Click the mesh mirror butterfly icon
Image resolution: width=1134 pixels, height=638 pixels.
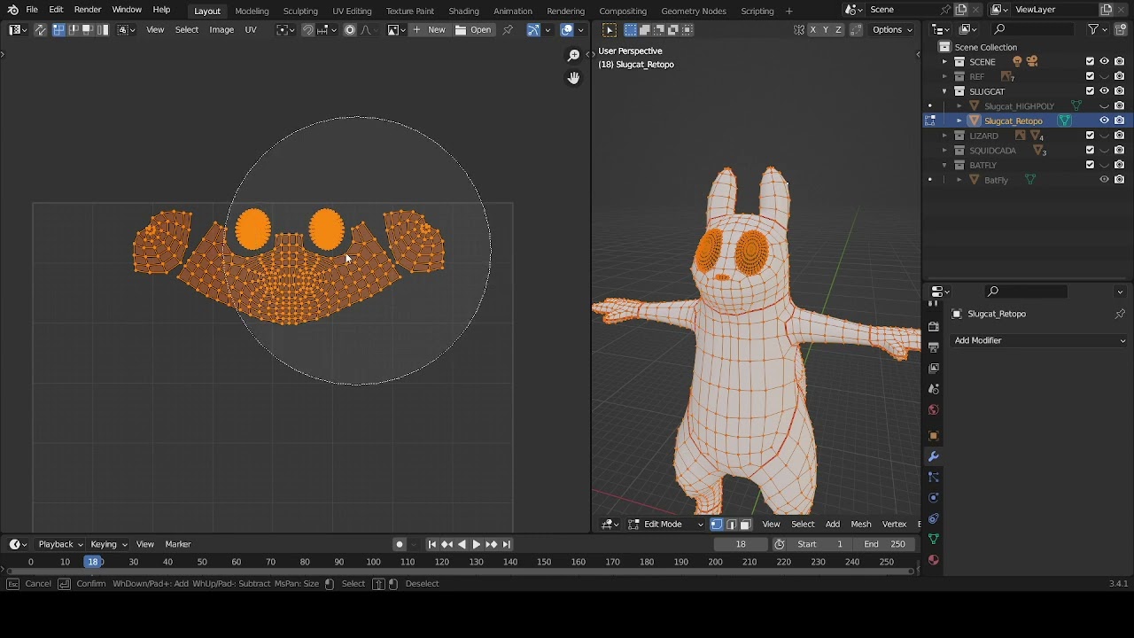tap(799, 29)
